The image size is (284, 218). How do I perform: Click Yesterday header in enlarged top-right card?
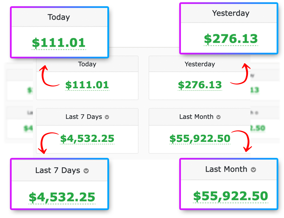click(231, 13)
